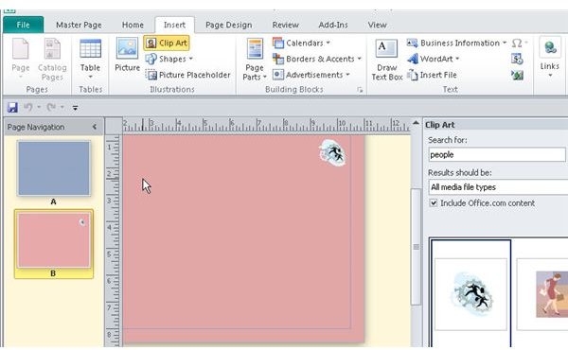The width and height of the screenshot is (568, 350).
Task: Select page A thumbnail in navigation
Action: (54, 168)
